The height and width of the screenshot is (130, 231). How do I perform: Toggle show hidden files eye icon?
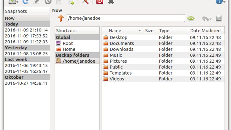coord(191,18)
